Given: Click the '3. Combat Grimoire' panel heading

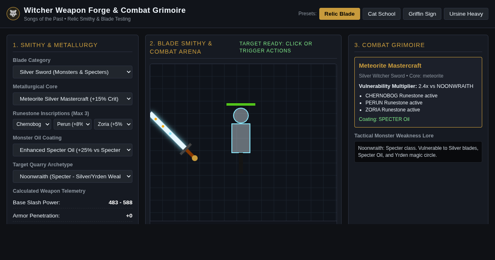Looking at the screenshot, I should 389,45.
